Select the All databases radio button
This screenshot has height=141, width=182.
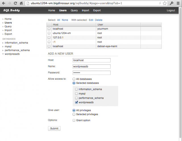(74, 79)
